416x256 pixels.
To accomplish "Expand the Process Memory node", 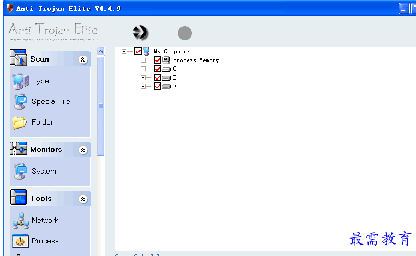I will (143, 60).
